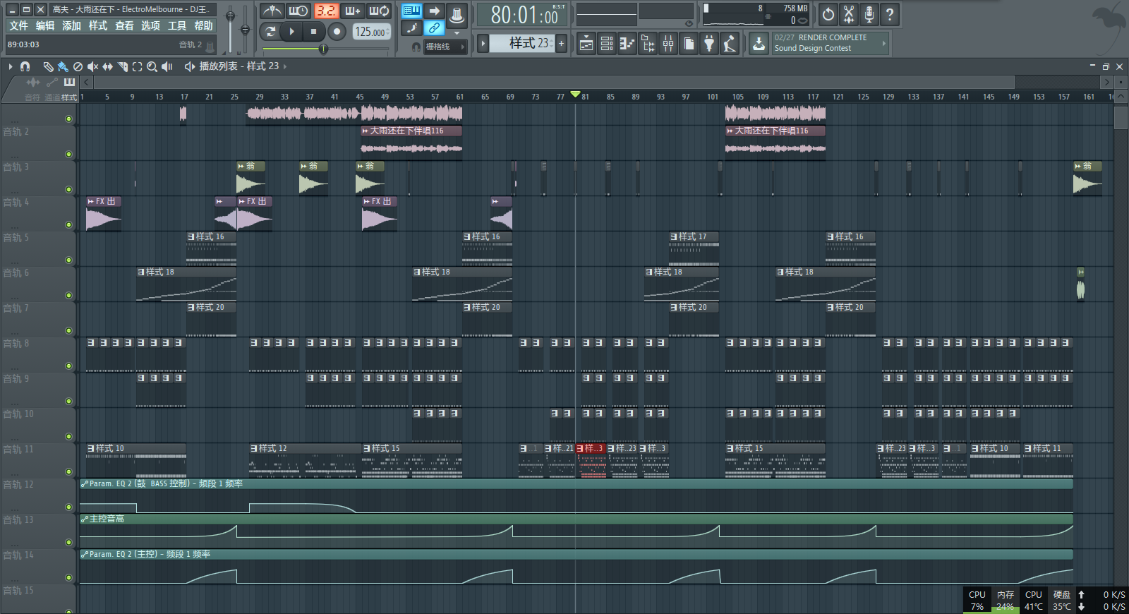Open the Mixer window icon
Image resolution: width=1129 pixels, height=614 pixels.
(x=668, y=44)
